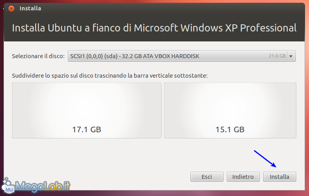Expand the disk list using the dropdown arrow
The image size is (309, 196).
click(291, 56)
